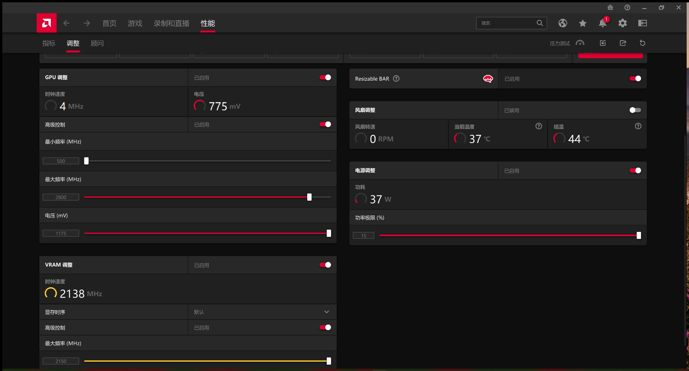The width and height of the screenshot is (689, 371).
Task: Open settings gear icon
Action: tap(623, 23)
